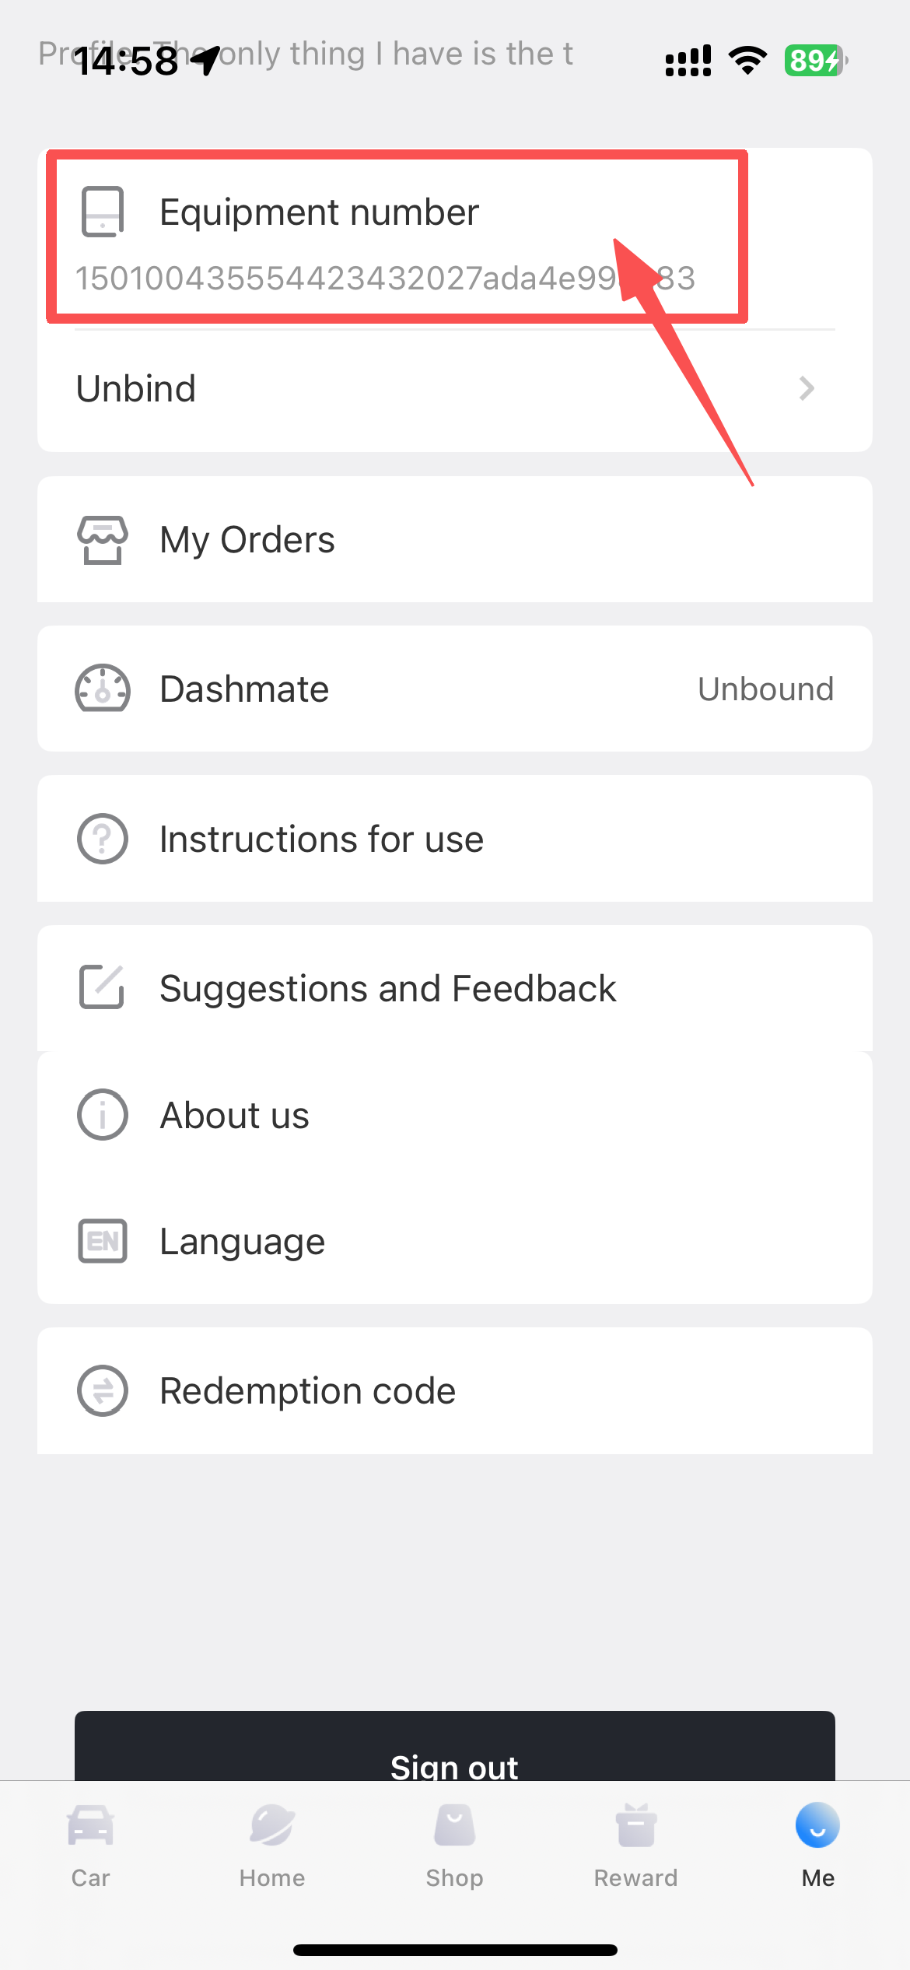Viewport: 910px width, 1970px height.
Task: Switch to the Car tab
Action: [90, 1846]
